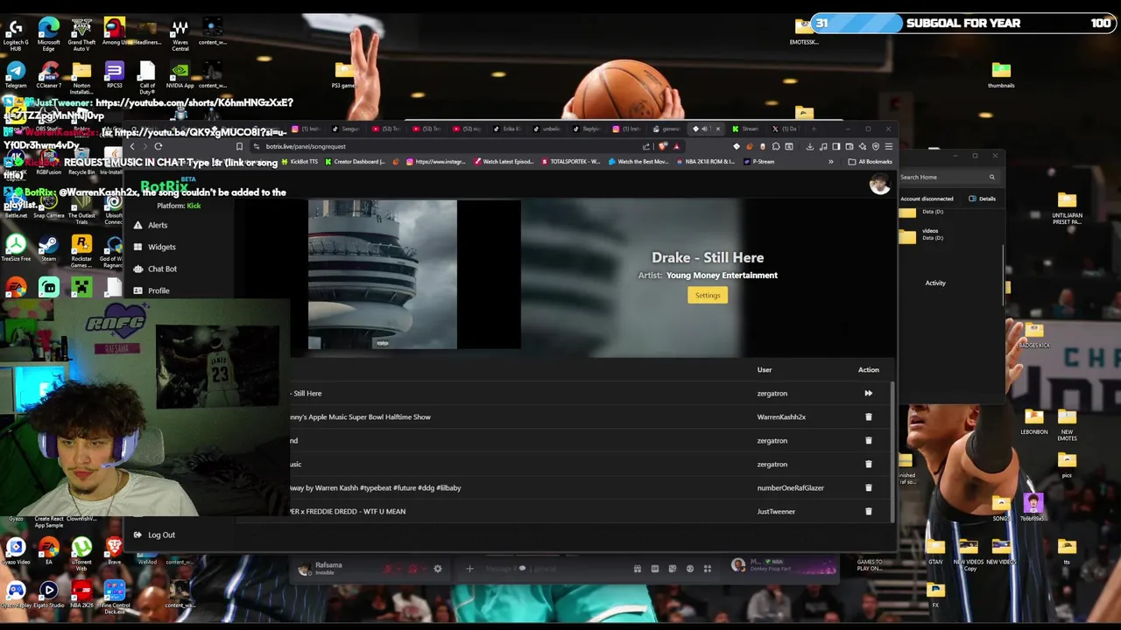The width and height of the screenshot is (1121, 630).
Task: Toggle Details pane in Explorer window
Action: click(982, 199)
